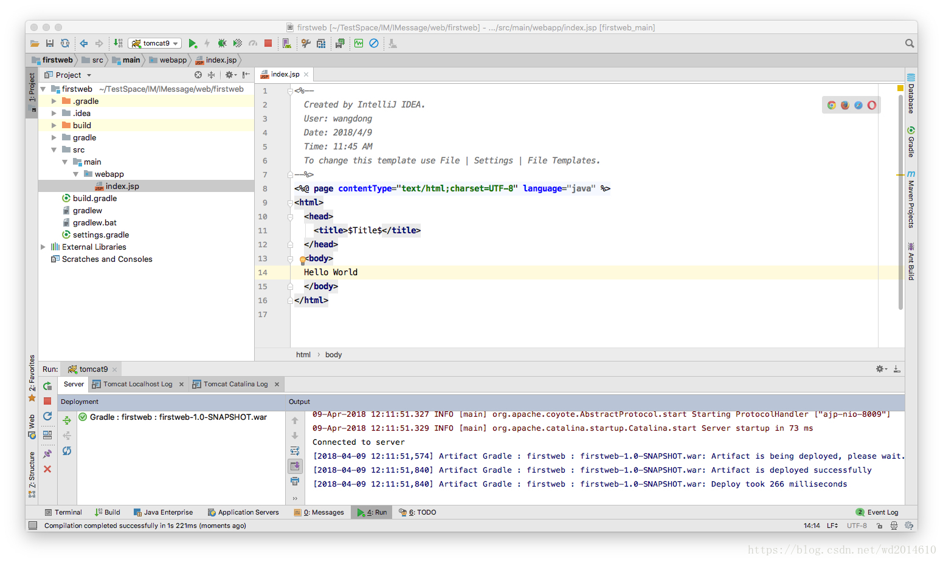Select Scratches and Consoles
Image resolution: width=943 pixels, height=562 pixels.
pos(107,259)
